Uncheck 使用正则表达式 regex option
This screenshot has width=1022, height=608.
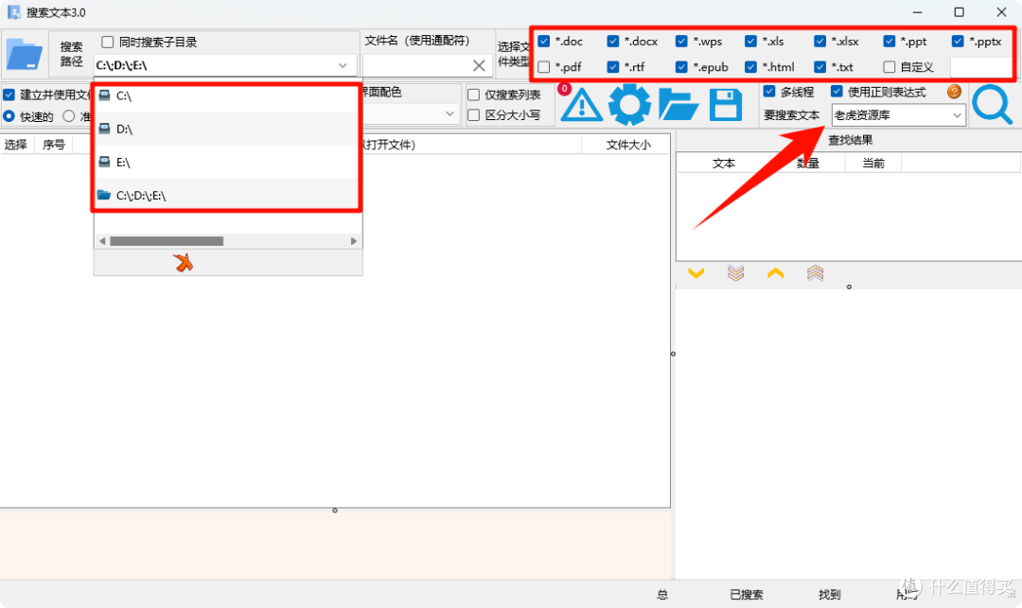837,91
